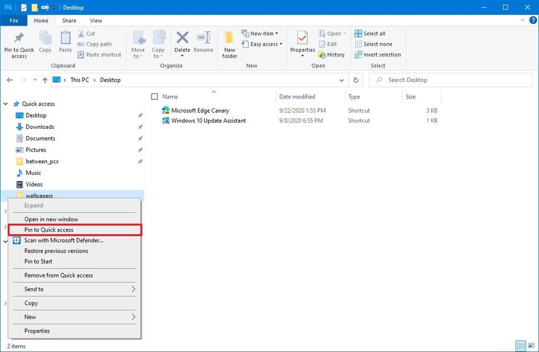The width and height of the screenshot is (539, 352).
Task: Expand the New item dropdown
Action: click(261, 33)
